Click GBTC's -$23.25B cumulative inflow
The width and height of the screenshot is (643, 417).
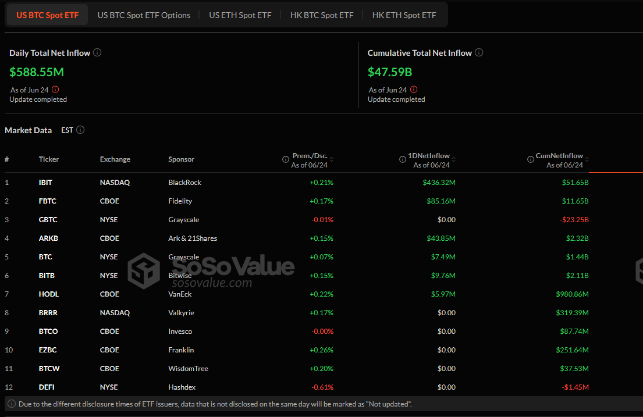pyautogui.click(x=574, y=220)
